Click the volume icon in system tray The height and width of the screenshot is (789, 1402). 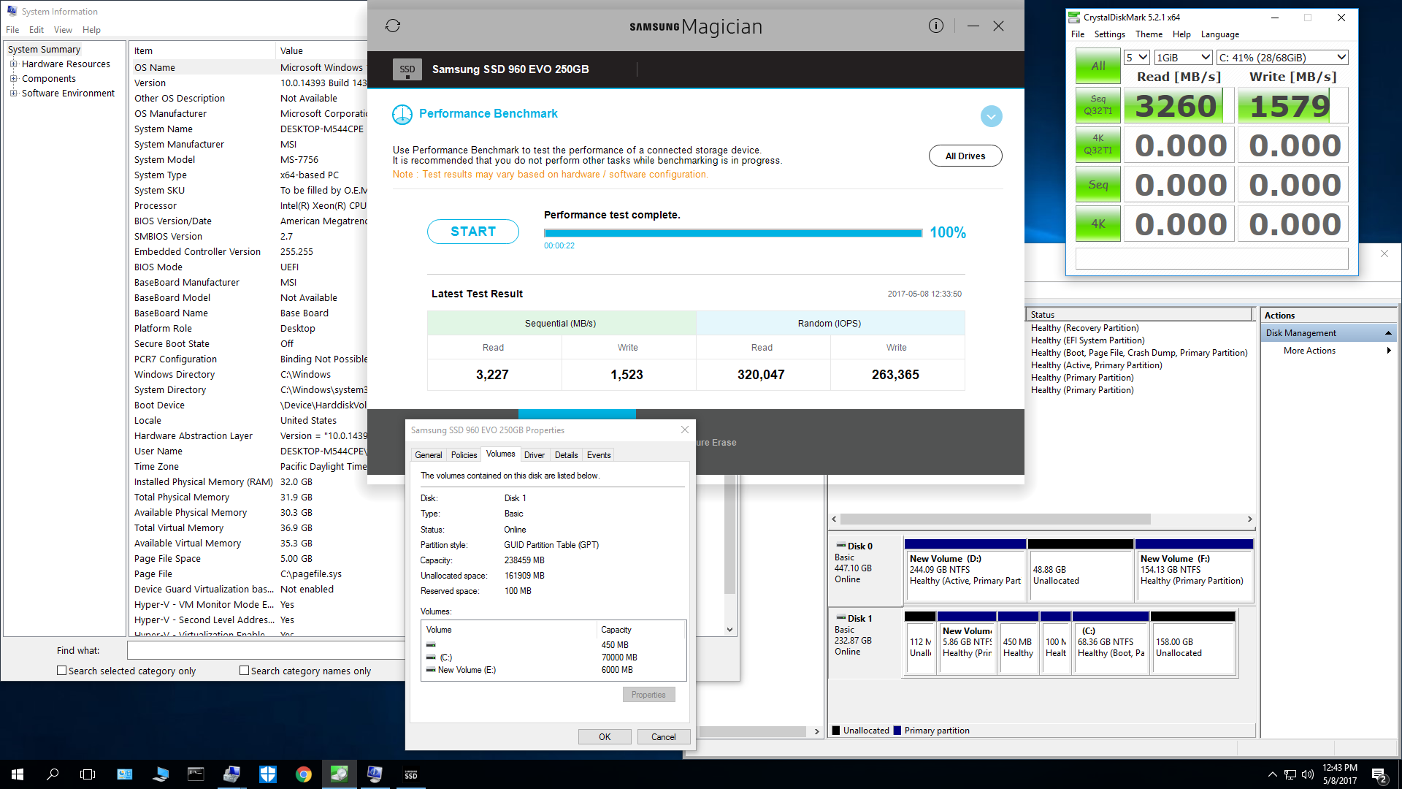tap(1307, 774)
